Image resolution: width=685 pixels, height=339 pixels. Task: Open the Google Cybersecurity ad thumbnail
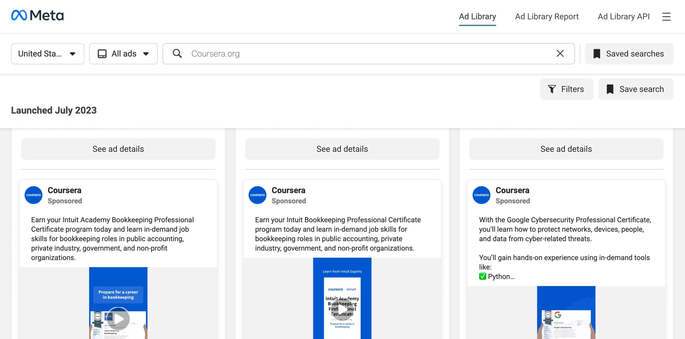point(566,313)
